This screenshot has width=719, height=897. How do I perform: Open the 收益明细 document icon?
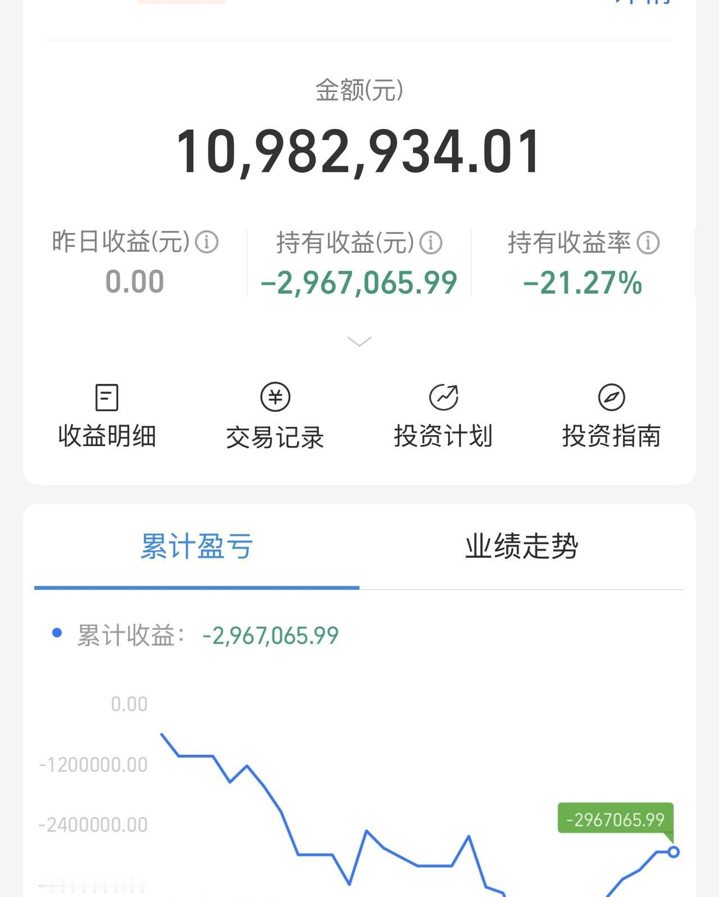[x=107, y=398]
